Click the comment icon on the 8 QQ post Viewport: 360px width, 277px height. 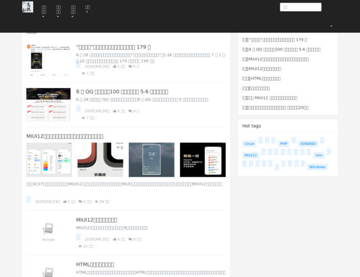(131, 111)
